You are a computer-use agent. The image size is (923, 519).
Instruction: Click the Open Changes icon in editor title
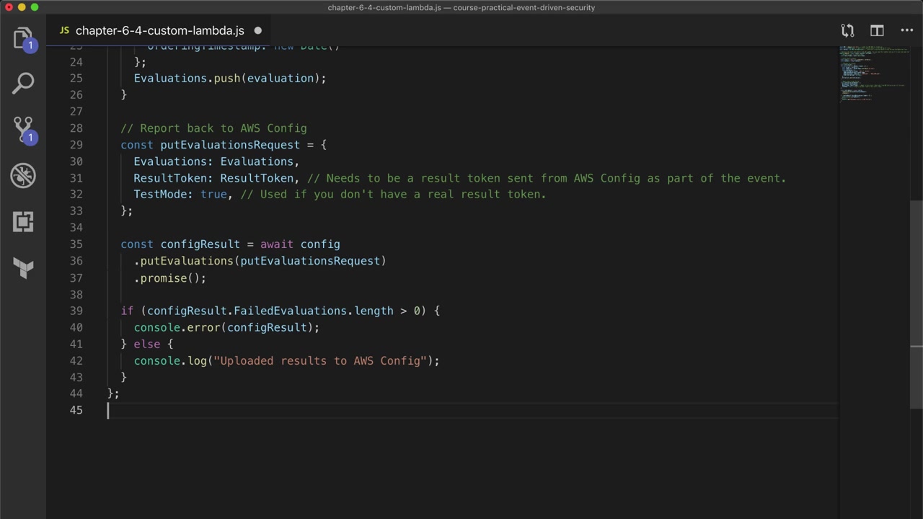pos(847,30)
